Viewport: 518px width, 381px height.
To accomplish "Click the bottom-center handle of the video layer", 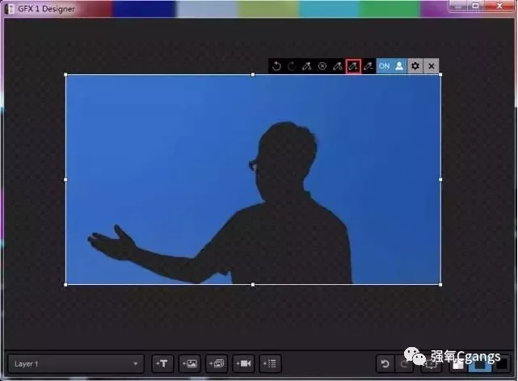I will tap(253, 284).
